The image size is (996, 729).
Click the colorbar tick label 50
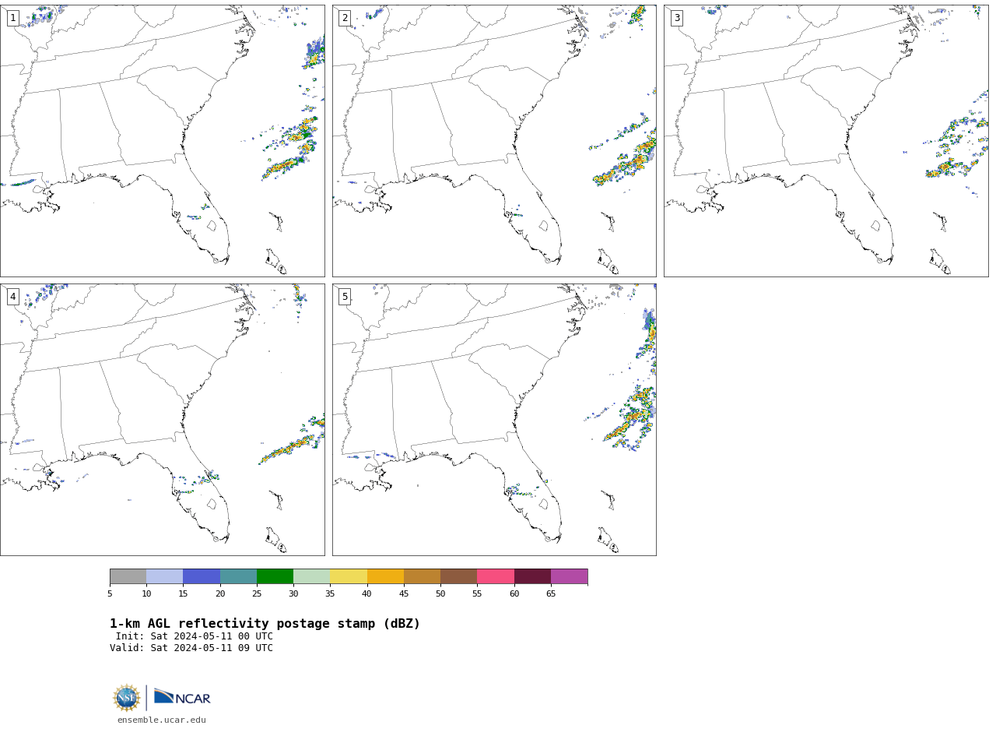click(440, 594)
